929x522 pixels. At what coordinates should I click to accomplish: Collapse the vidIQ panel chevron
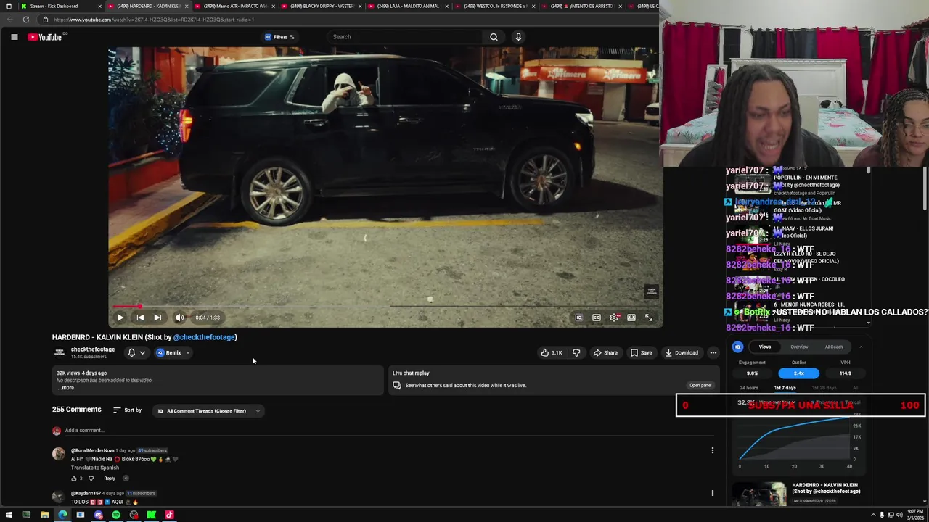coord(861,347)
